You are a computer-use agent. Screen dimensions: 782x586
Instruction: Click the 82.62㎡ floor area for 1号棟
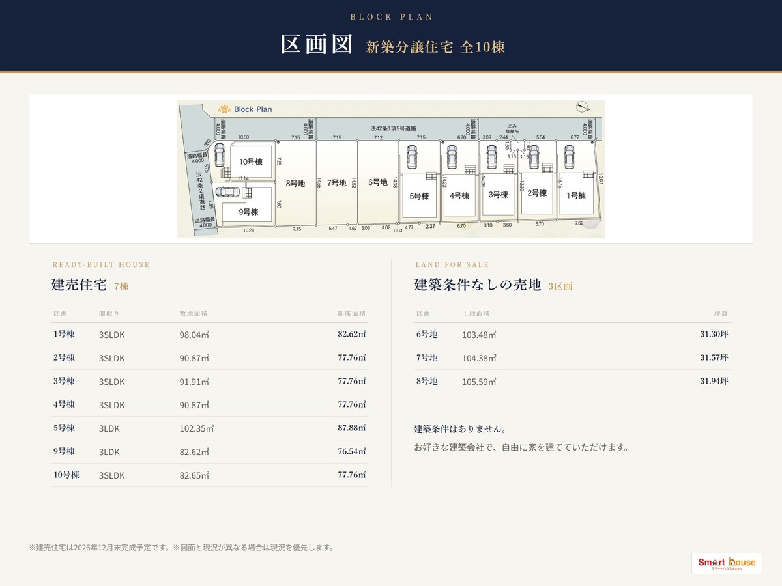click(352, 334)
